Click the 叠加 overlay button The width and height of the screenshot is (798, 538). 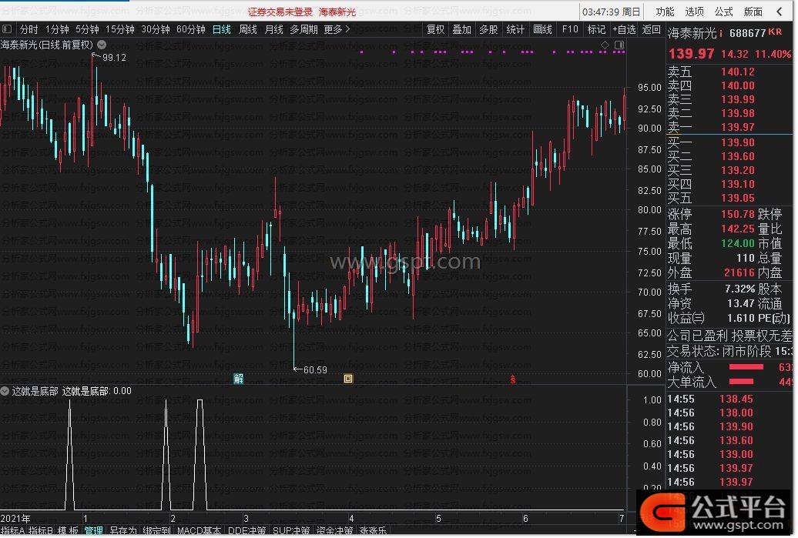462,29
